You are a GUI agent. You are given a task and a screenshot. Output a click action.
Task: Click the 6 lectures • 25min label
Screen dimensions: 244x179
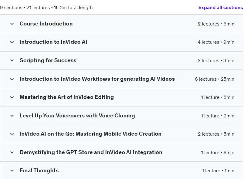point(215,79)
